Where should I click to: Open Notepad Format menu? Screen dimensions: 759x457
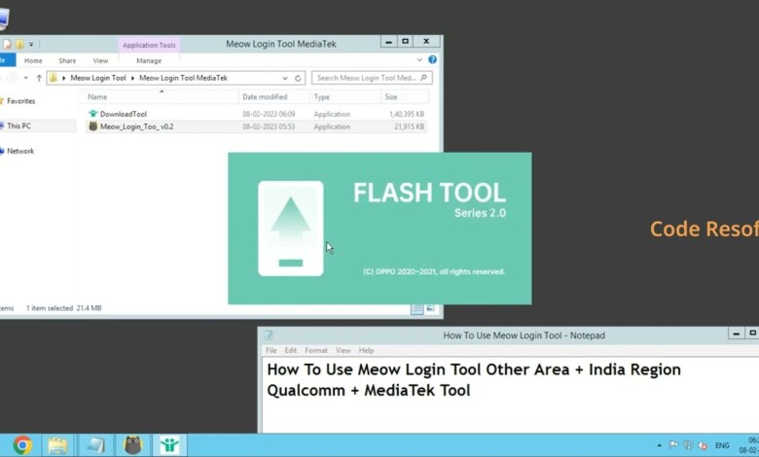tap(316, 350)
